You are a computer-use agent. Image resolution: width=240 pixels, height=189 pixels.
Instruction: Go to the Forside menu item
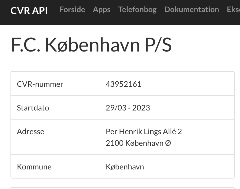click(72, 9)
